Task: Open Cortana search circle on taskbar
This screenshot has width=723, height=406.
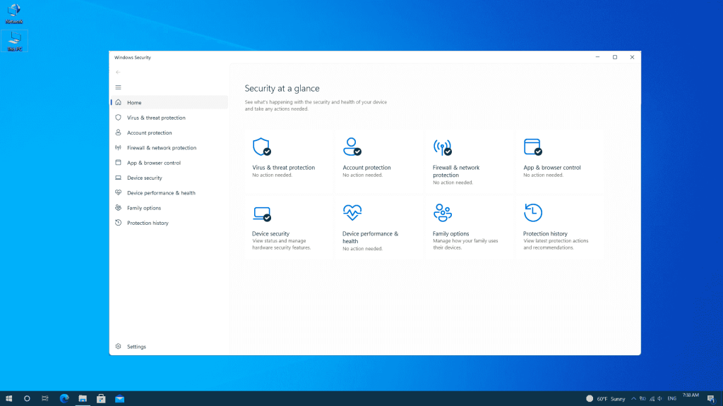Action: [x=27, y=399]
